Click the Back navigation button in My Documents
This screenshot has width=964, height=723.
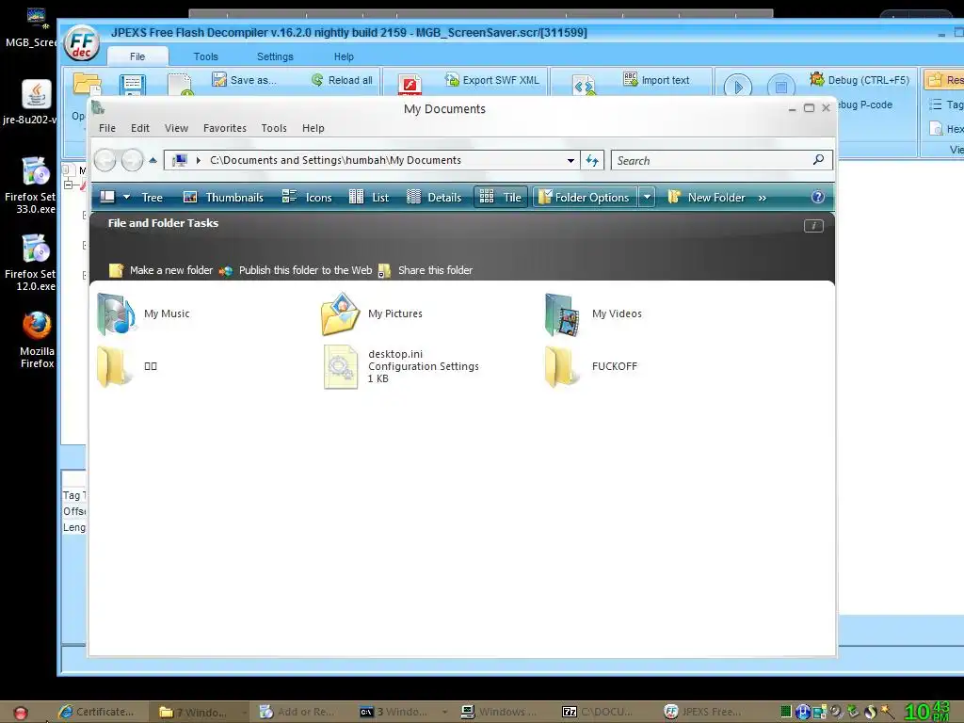tap(105, 160)
